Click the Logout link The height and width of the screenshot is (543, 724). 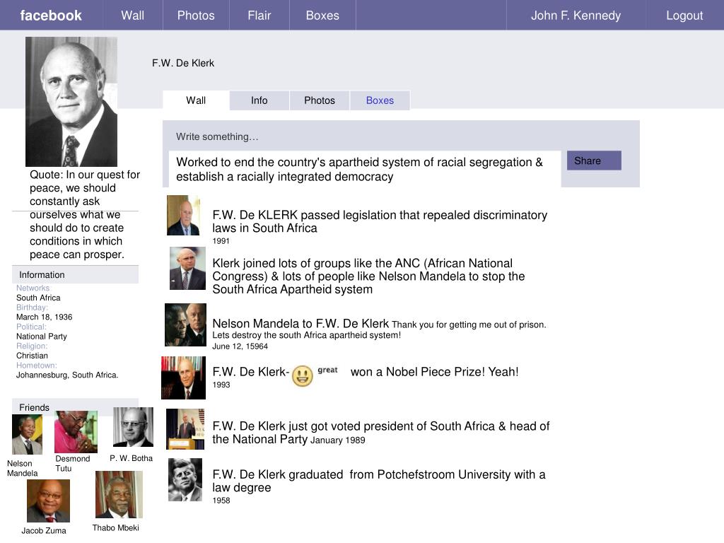click(684, 16)
